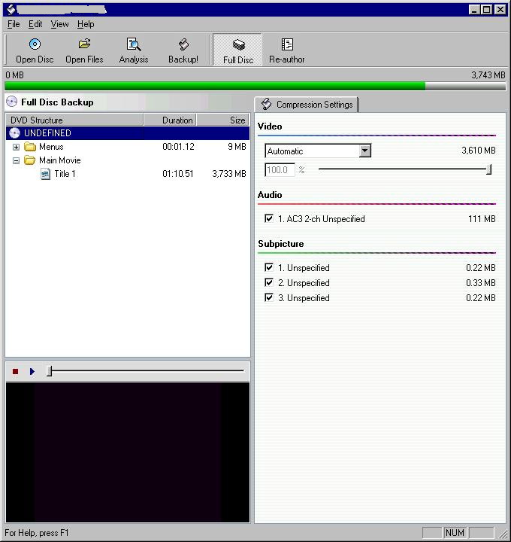Click the 00:01.12 duration value
The width and height of the screenshot is (511, 542).
[178, 147]
